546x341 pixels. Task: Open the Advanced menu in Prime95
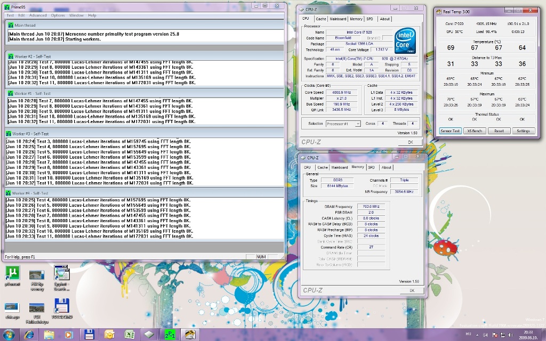[x=38, y=15]
